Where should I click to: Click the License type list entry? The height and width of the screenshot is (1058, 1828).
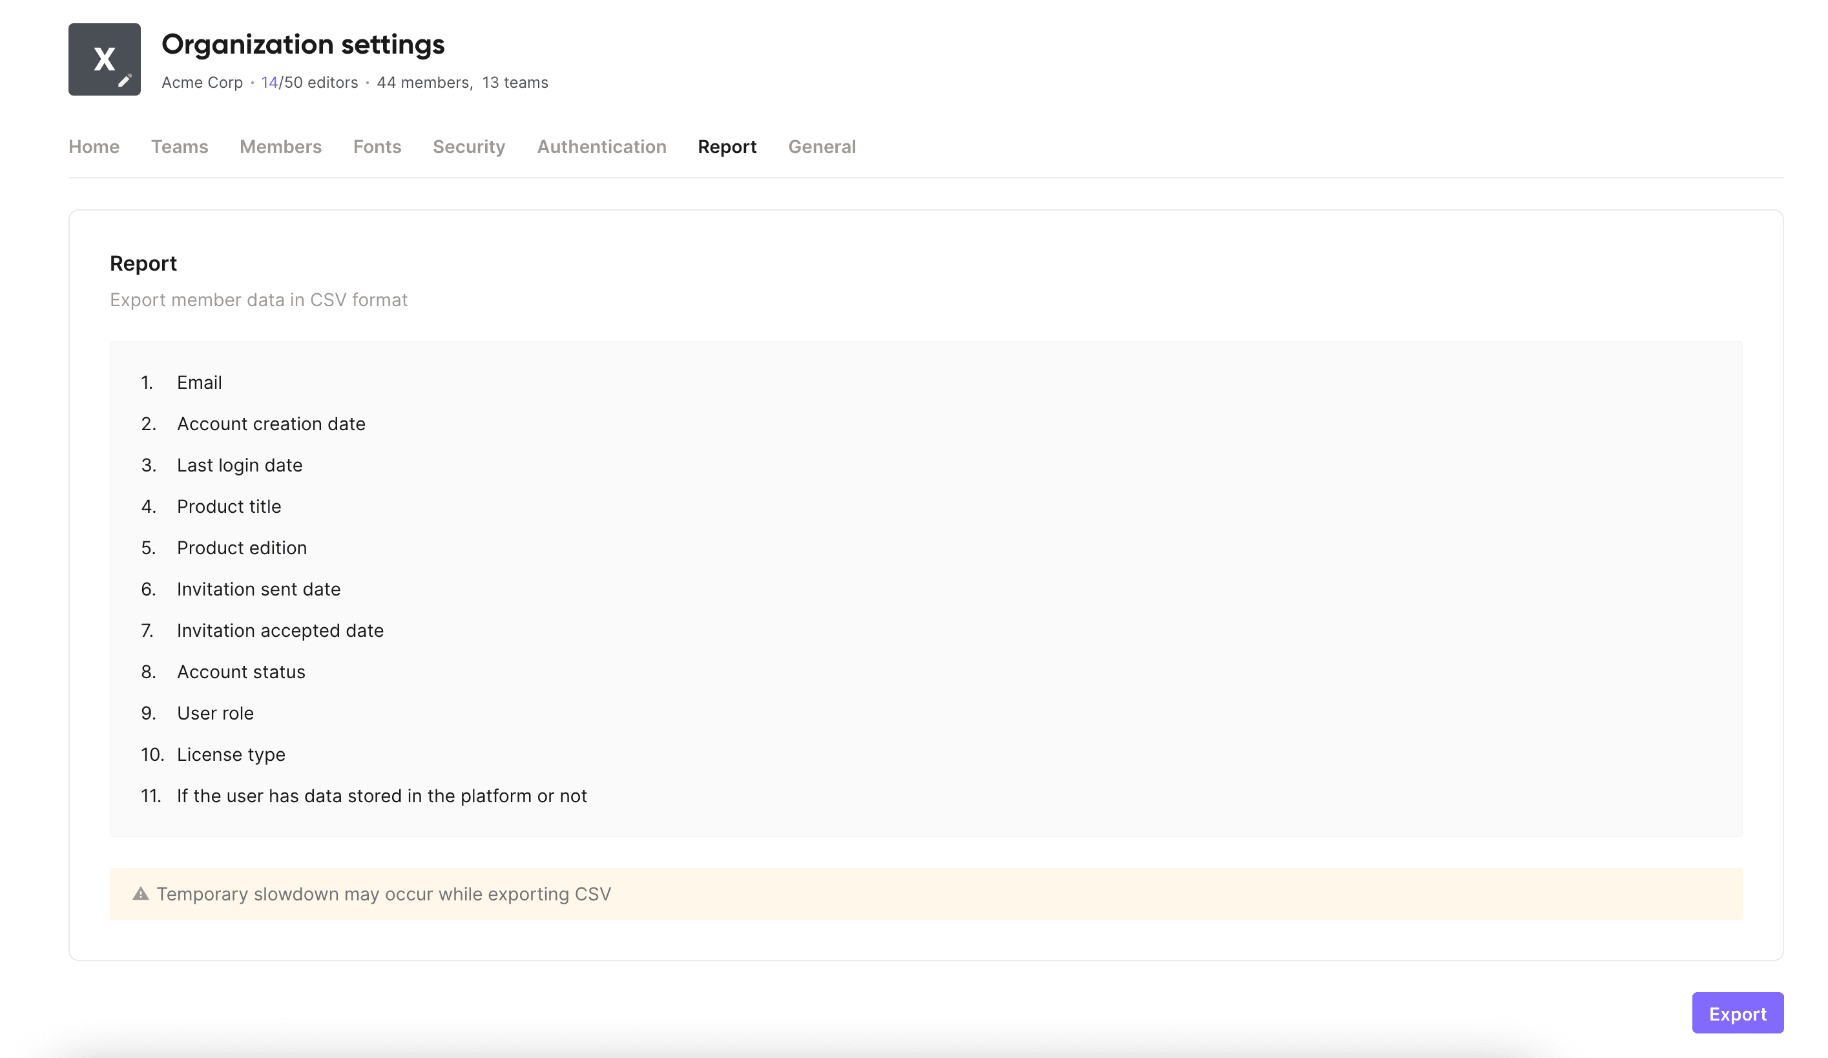coord(231,754)
